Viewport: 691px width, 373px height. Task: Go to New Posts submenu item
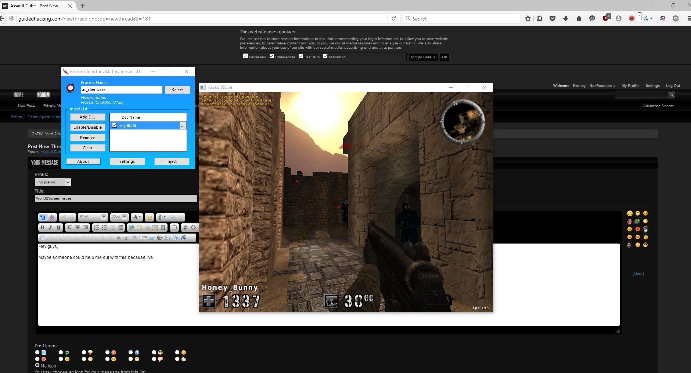click(26, 106)
